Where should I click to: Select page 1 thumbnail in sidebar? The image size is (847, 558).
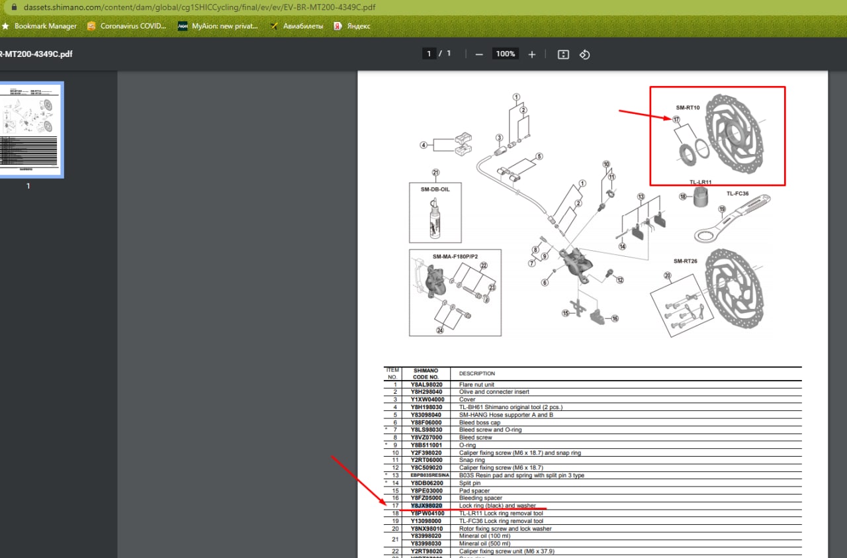coord(32,130)
